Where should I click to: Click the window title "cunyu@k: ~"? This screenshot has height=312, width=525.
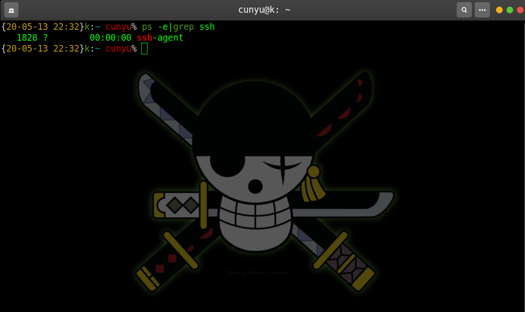(264, 10)
